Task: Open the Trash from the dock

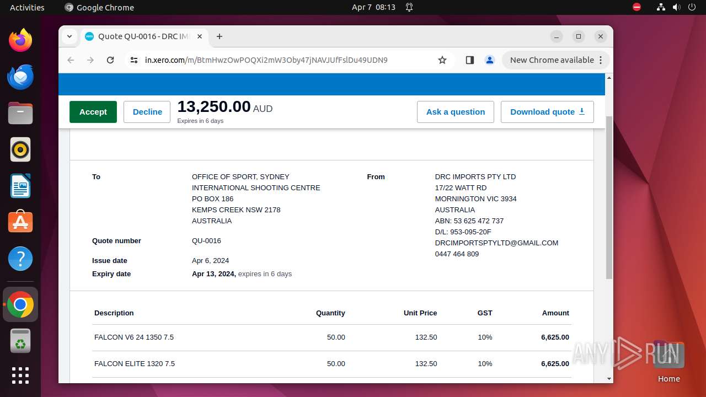Action: click(20, 341)
